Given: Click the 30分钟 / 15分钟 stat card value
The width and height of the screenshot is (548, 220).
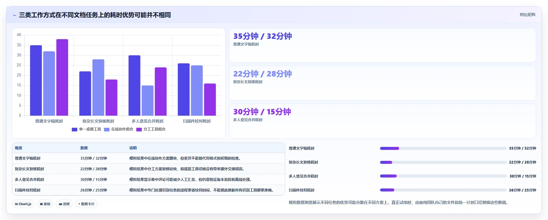Looking at the screenshot, I should tap(262, 112).
